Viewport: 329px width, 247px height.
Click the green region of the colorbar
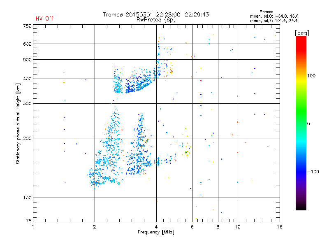pos(301,111)
